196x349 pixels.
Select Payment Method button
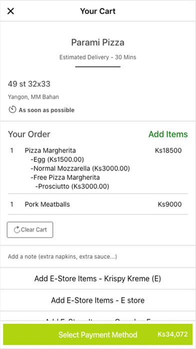[x=98, y=334]
